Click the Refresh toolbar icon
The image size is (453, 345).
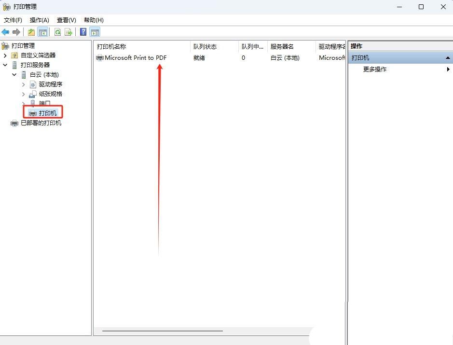[57, 32]
